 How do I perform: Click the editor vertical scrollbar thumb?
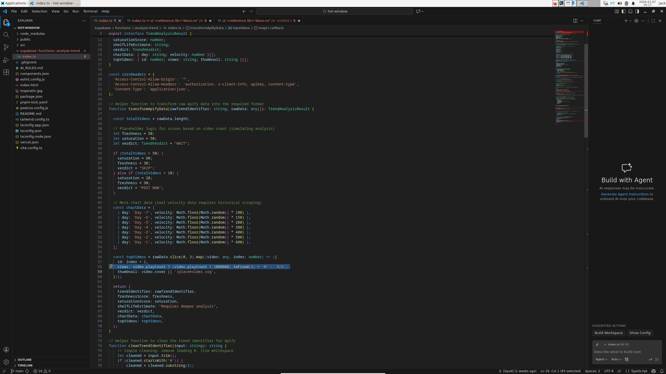pos(586,91)
